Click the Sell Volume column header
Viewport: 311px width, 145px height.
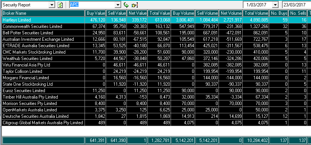(x=207, y=13)
